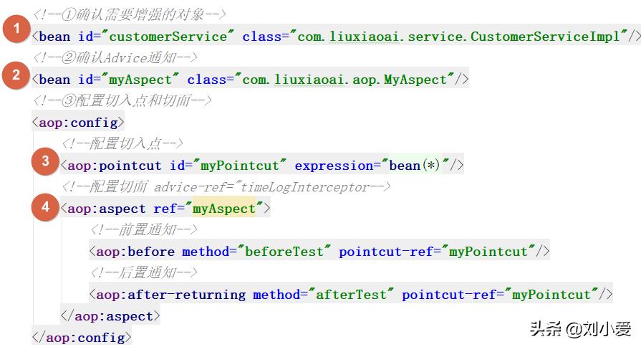
Task: Click the comment ①确认需要增强的对象
Action: point(130,15)
